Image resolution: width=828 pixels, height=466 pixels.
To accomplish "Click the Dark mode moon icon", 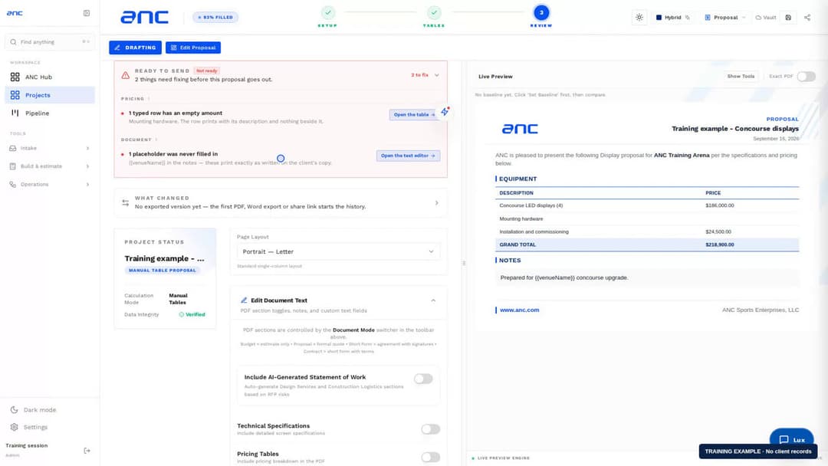I will pos(15,410).
